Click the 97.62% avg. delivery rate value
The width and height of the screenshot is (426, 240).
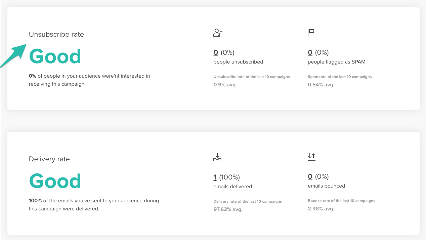pos(228,209)
